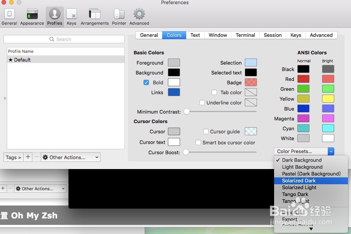Click the downward arrow below the presets menu

point(311,229)
